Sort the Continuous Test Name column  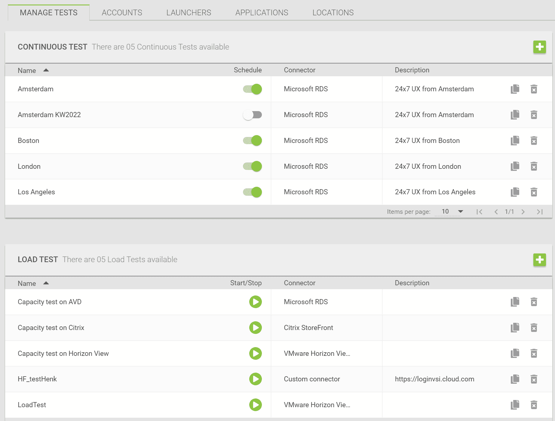click(33, 70)
